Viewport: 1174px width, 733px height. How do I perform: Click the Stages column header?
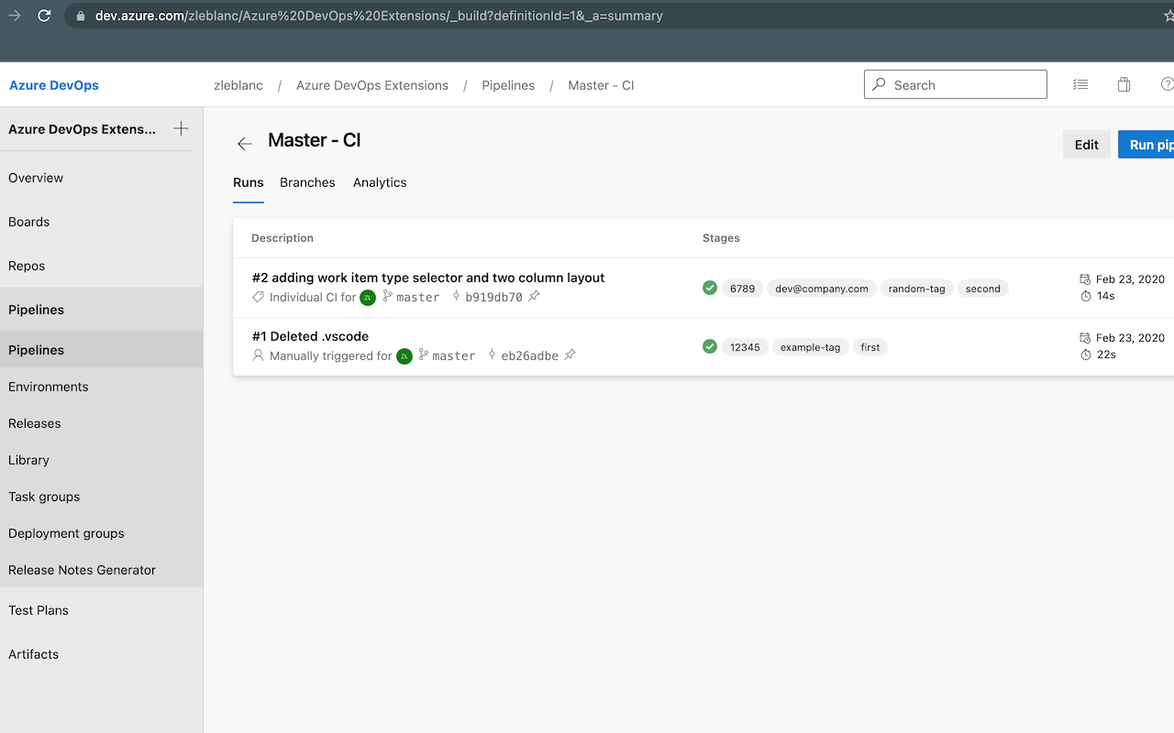pyautogui.click(x=721, y=238)
